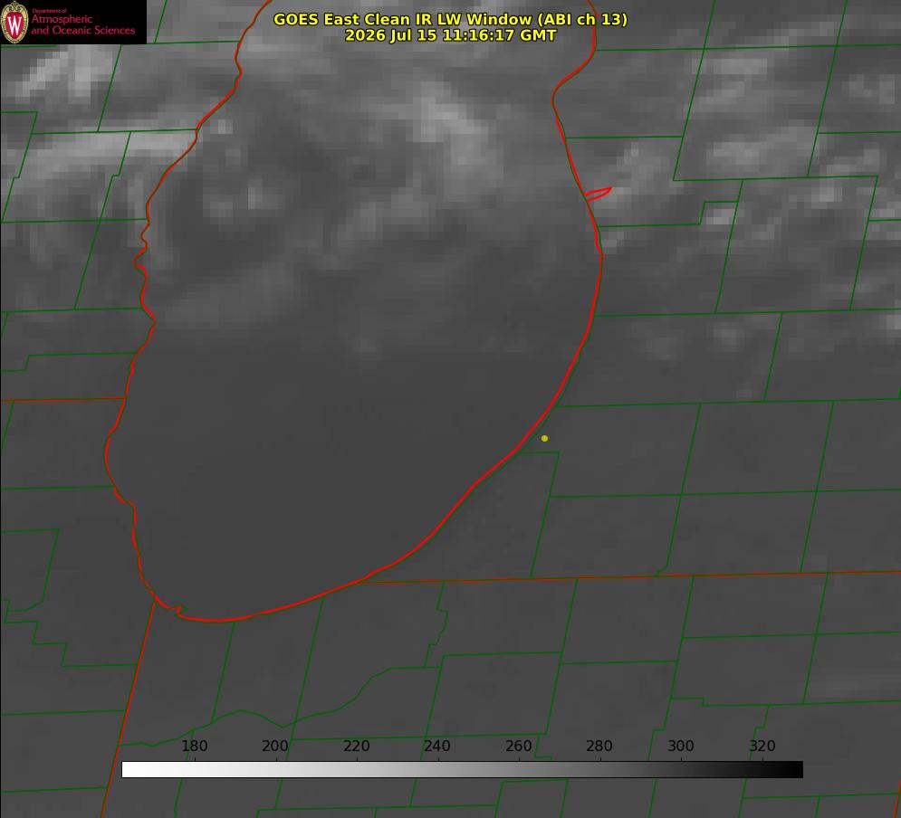Click the 200 colorbar tick label
This screenshot has height=818, width=901.
pyautogui.click(x=275, y=746)
